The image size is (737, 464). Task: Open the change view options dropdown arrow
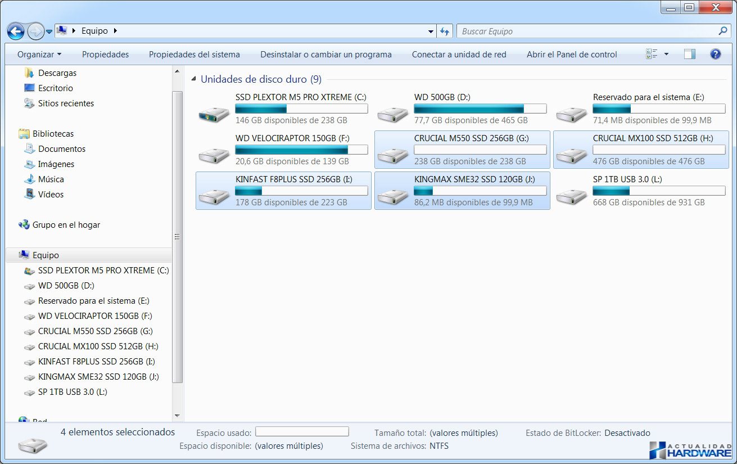[667, 55]
